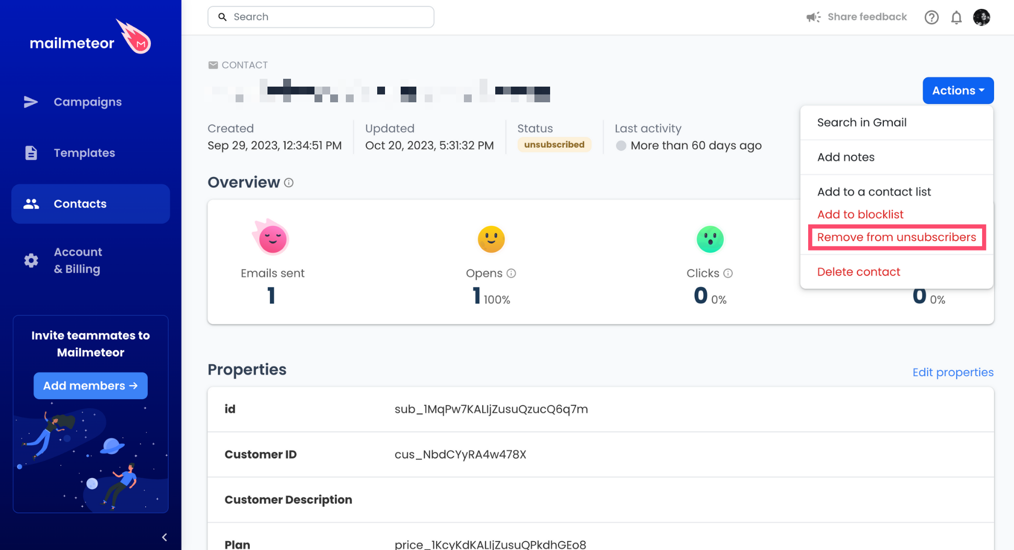Open the help question-mark icon
Image resolution: width=1014 pixels, height=550 pixels.
tap(931, 17)
